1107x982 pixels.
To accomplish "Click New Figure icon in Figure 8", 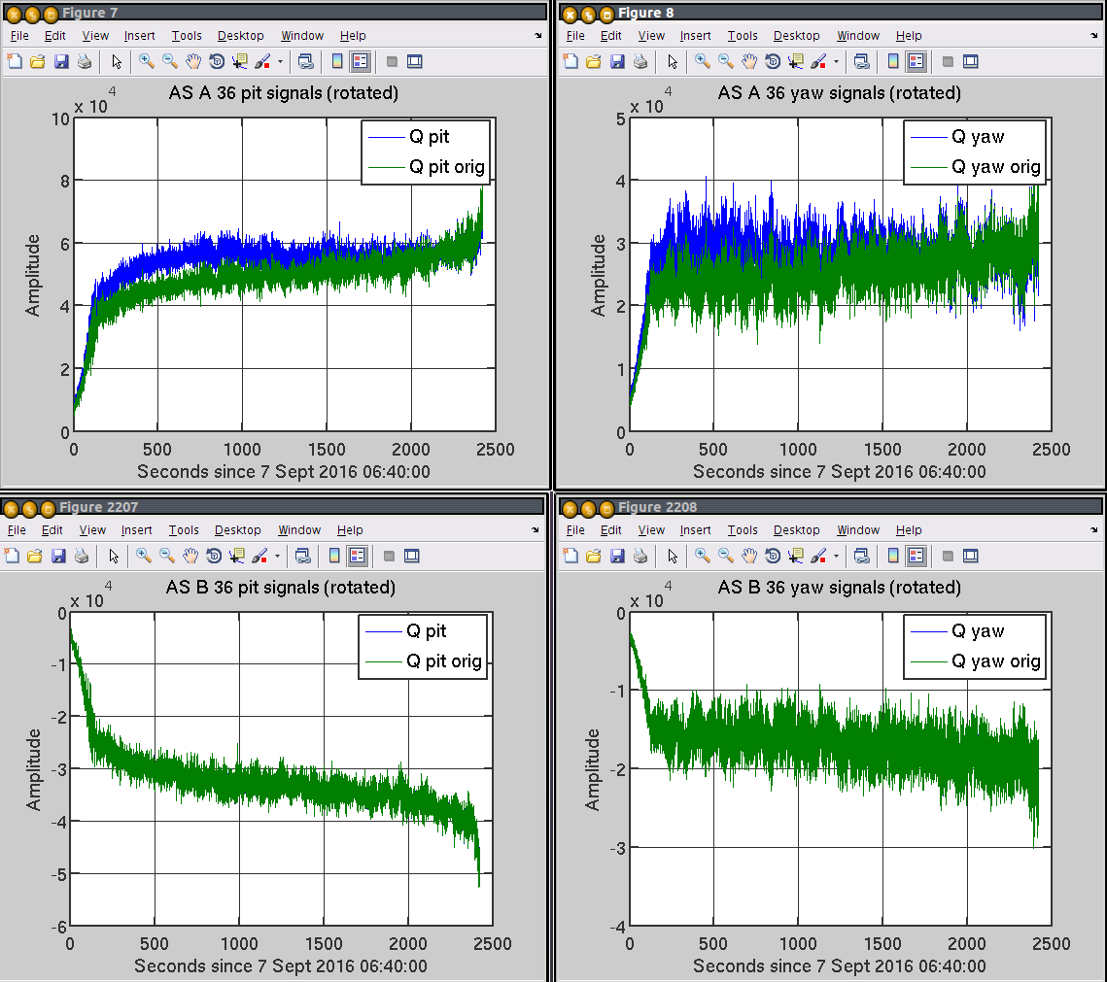I will [x=571, y=62].
